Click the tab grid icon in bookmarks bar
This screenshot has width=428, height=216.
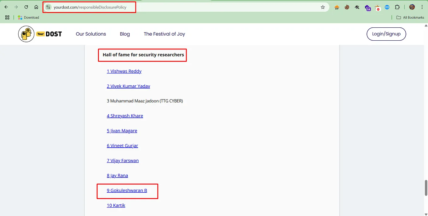click(7, 17)
